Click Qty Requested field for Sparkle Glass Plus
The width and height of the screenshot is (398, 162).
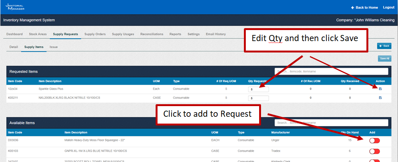(258, 89)
